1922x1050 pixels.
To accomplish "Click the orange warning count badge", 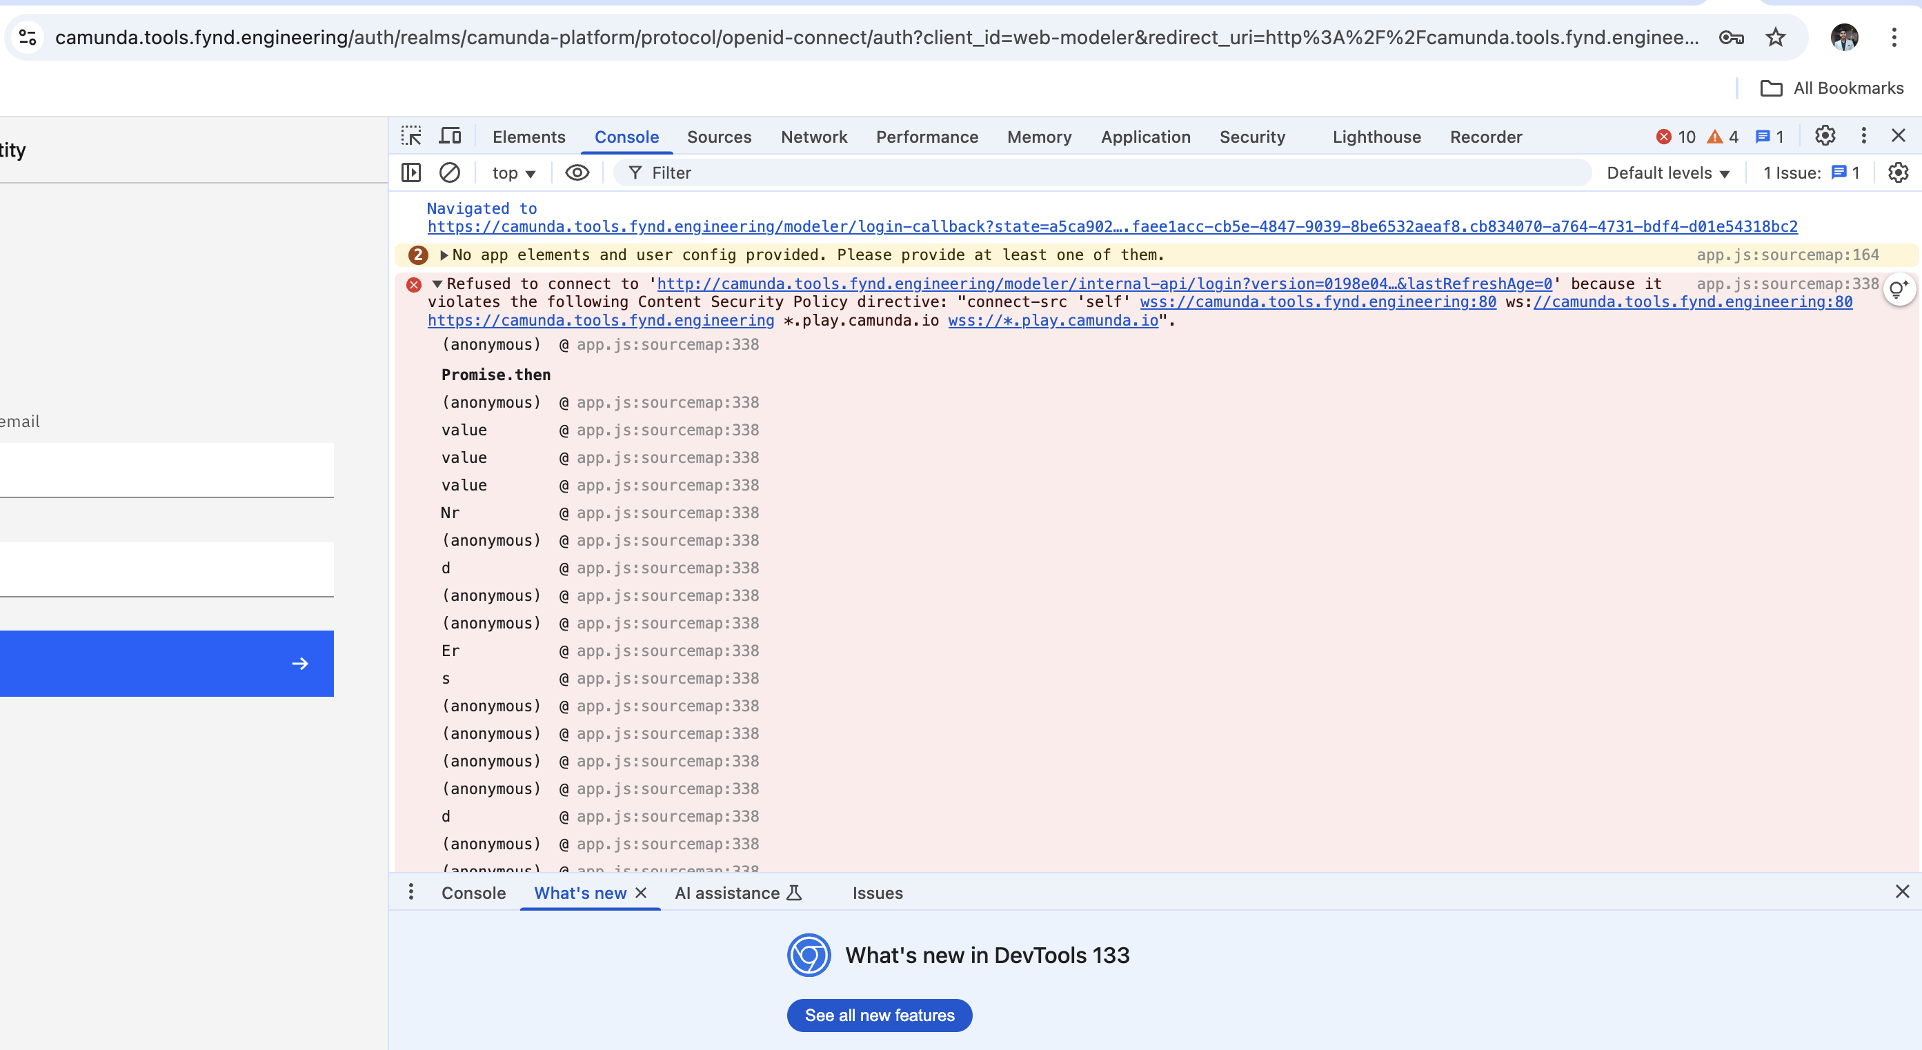I will pyautogui.click(x=1722, y=137).
